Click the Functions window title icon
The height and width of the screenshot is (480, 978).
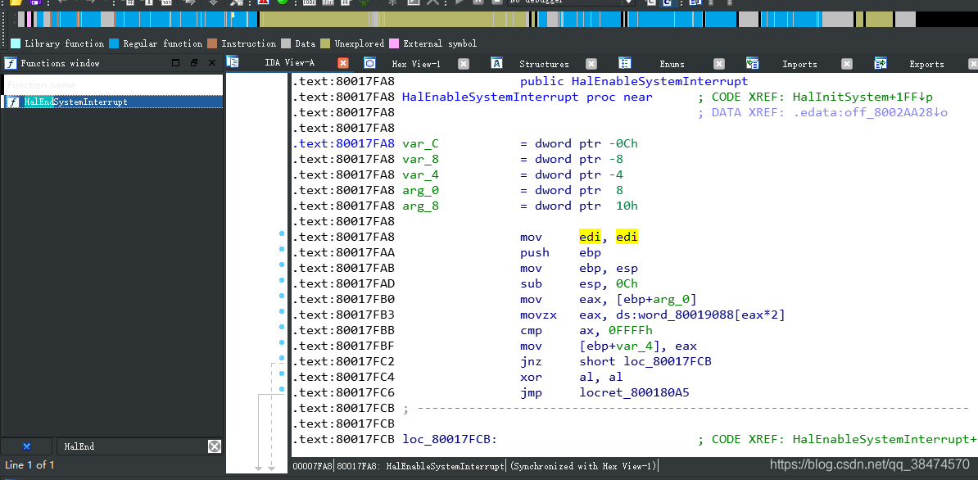[x=11, y=63]
